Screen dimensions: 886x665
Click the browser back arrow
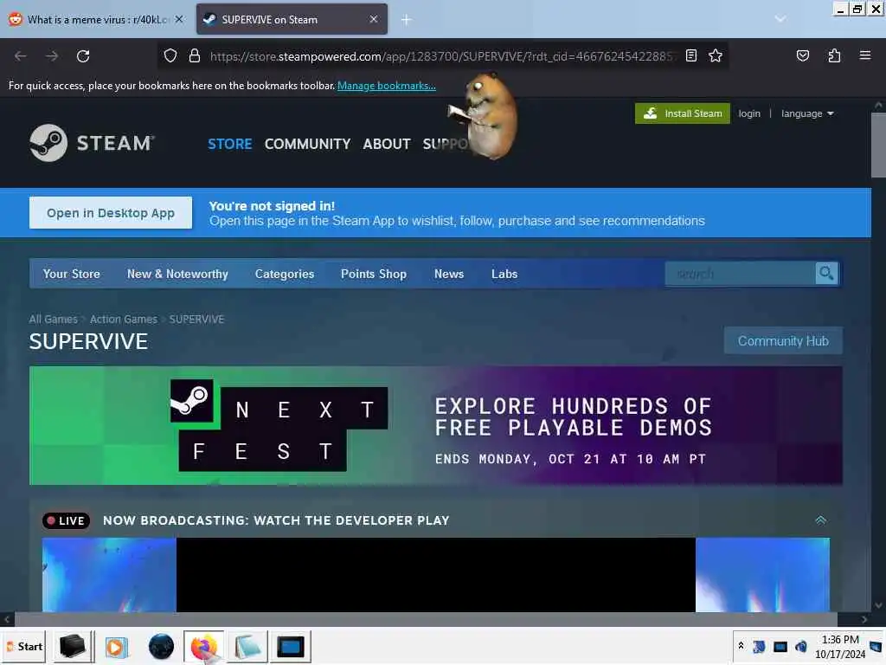point(21,56)
